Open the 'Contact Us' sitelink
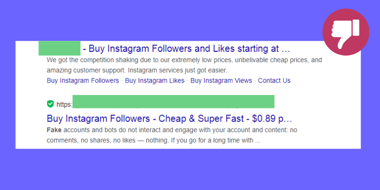 tap(274, 80)
